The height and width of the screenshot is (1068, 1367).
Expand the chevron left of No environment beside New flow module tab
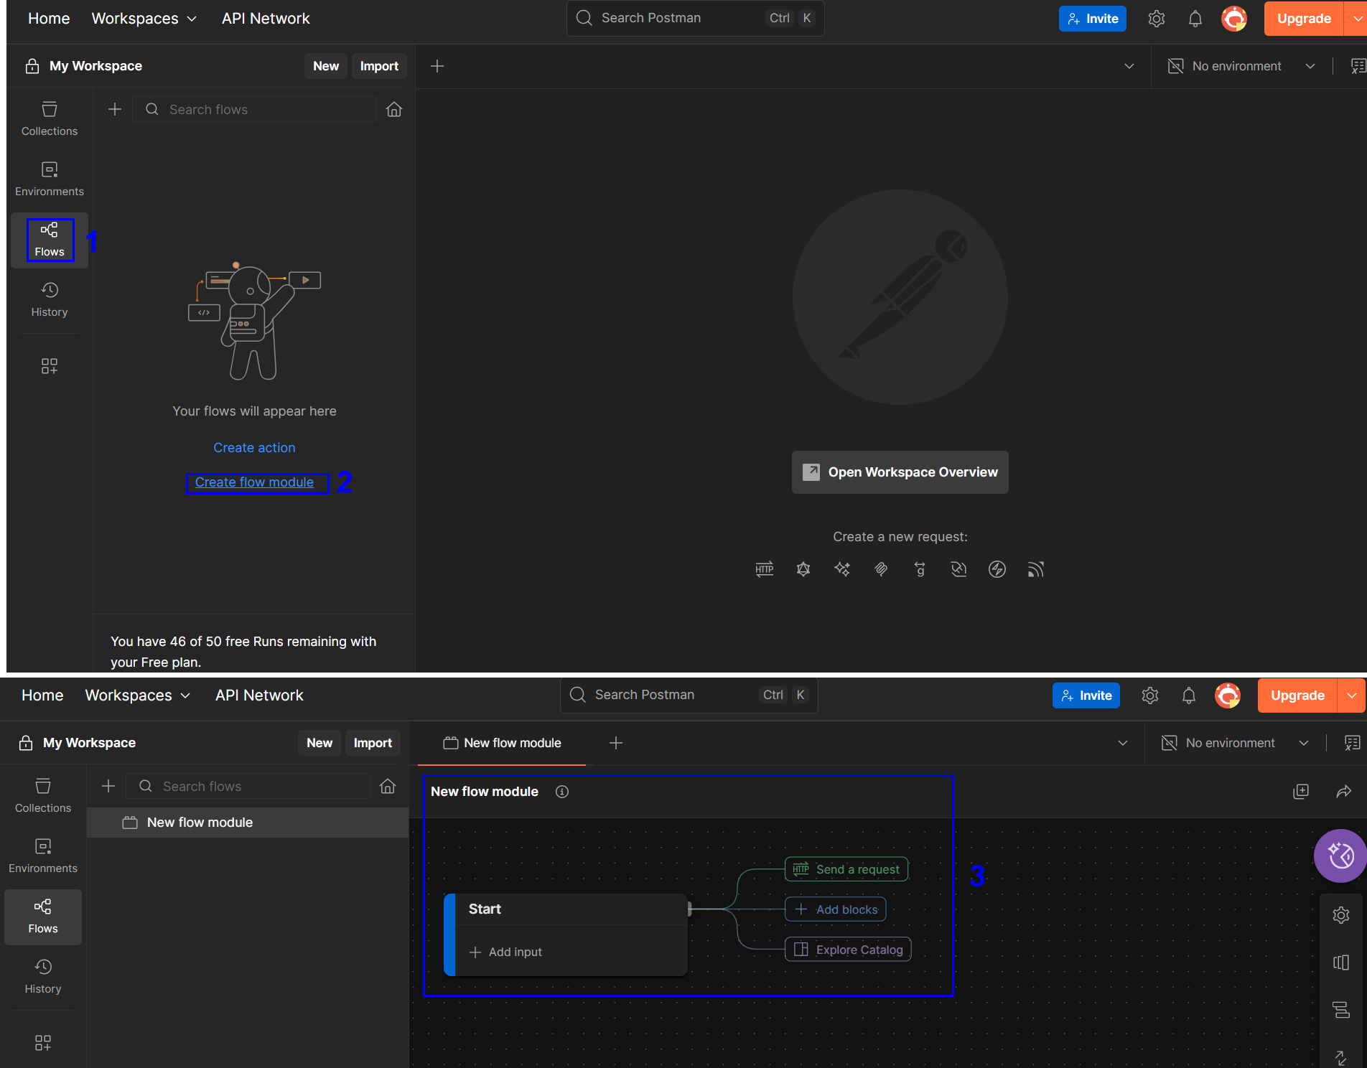pos(1123,743)
